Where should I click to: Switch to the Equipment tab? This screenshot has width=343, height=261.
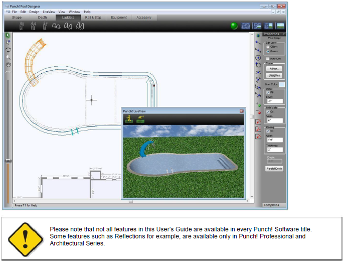pyautogui.click(x=118, y=17)
